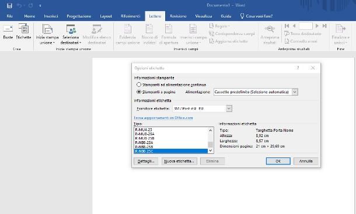Switch to the Riferimenti tab
The image size is (356, 214).
131,16
